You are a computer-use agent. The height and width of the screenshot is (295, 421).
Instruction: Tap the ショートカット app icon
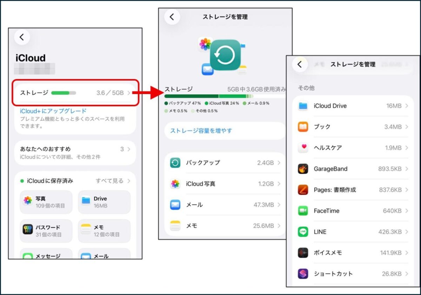pos(303,274)
